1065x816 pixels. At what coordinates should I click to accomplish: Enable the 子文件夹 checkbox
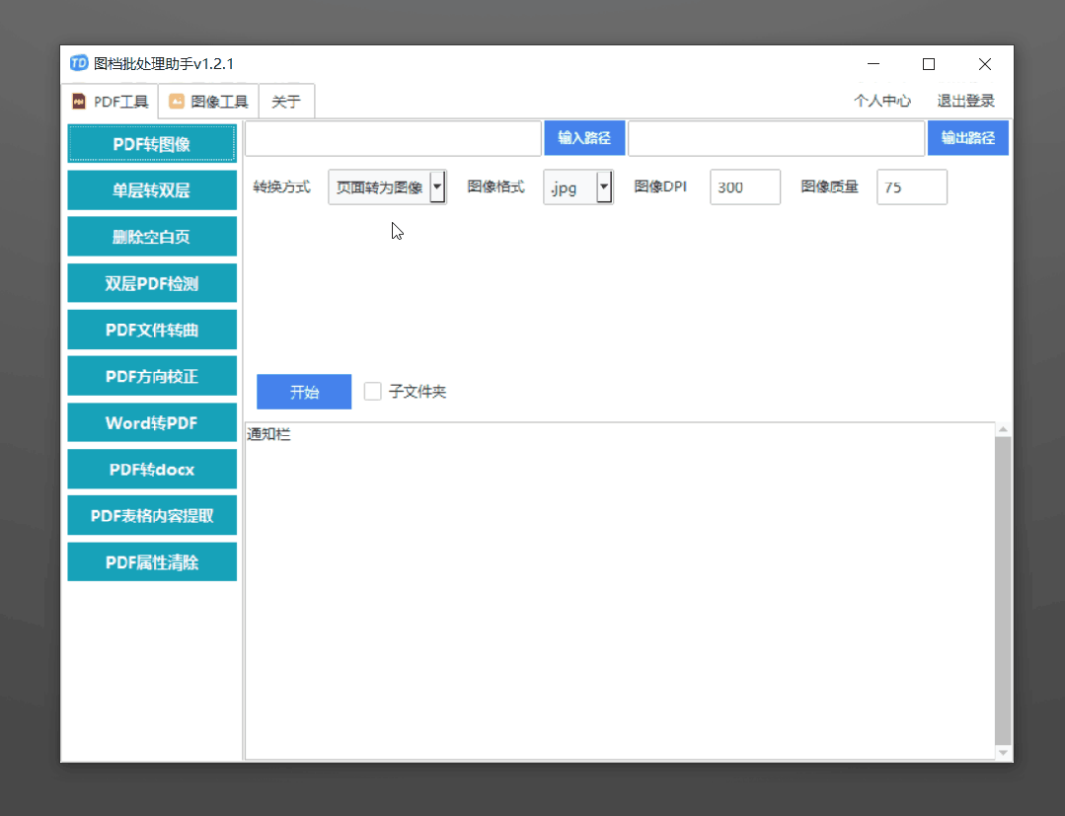click(373, 391)
